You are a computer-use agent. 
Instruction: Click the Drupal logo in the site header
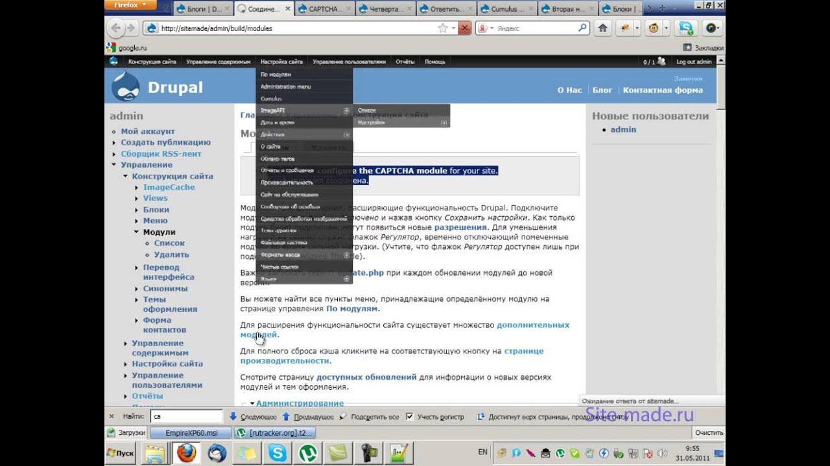125,87
